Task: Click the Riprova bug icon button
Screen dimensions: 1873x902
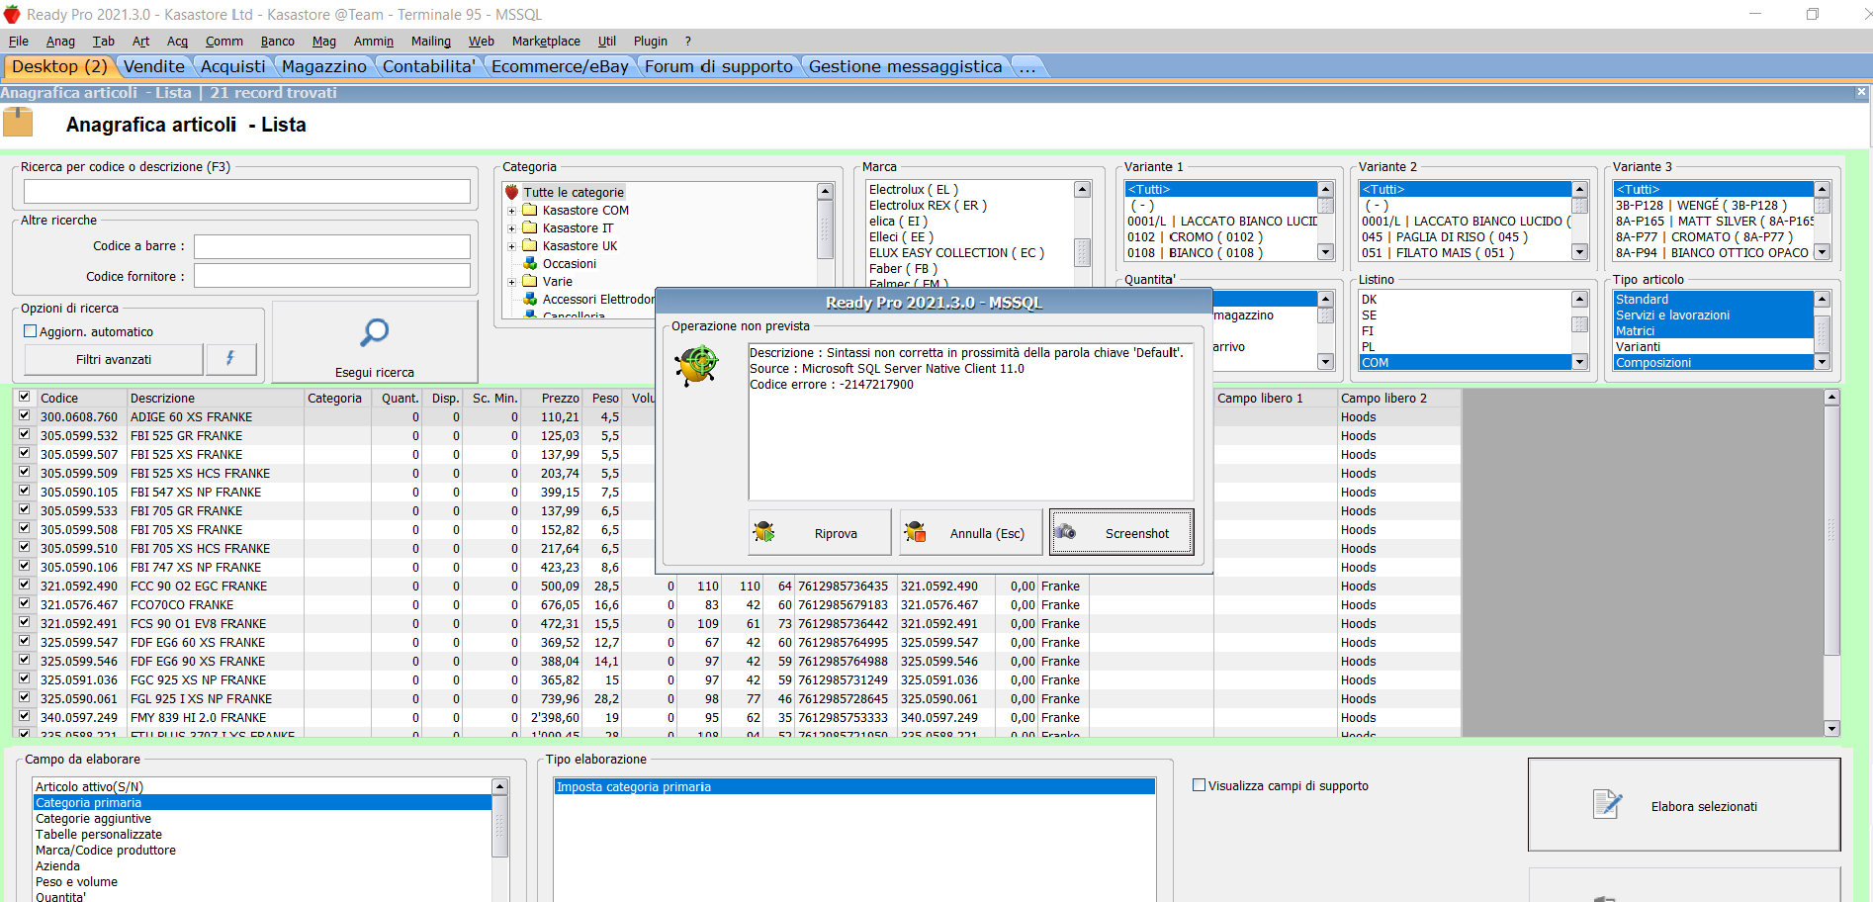Action: point(819,533)
